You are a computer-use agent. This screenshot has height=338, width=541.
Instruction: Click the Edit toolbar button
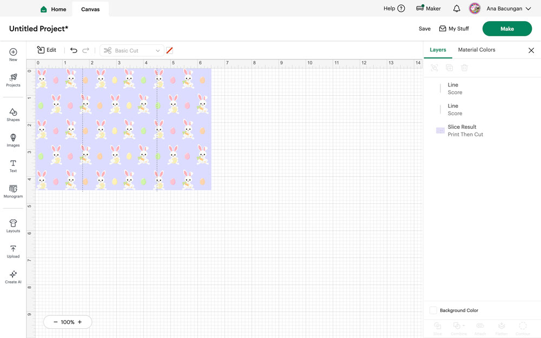pyautogui.click(x=47, y=50)
